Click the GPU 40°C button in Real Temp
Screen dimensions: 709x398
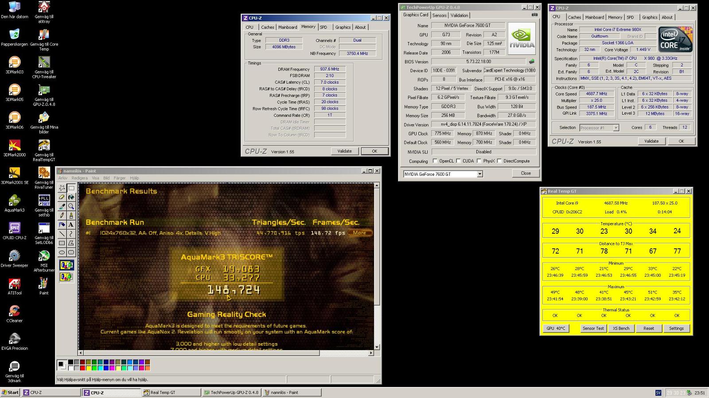click(x=556, y=328)
